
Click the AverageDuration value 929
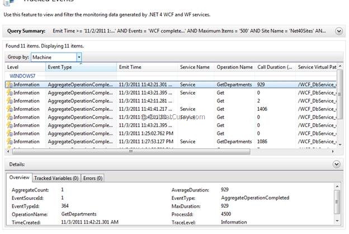[x=225, y=190]
